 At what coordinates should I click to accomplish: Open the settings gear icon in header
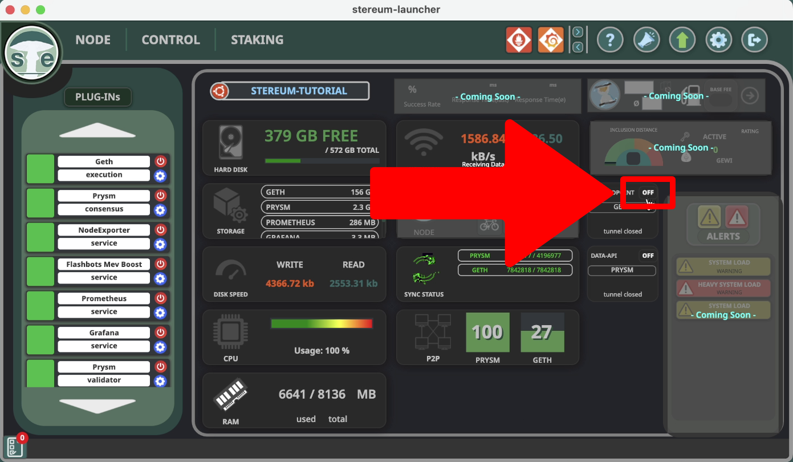point(719,40)
